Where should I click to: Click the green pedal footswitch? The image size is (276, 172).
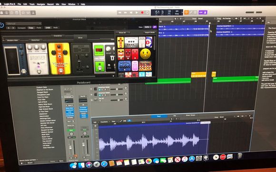(100, 68)
